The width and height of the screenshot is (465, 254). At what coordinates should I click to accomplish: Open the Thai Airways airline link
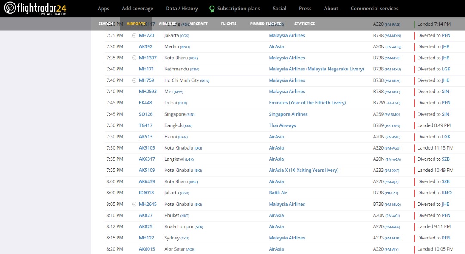(282, 125)
